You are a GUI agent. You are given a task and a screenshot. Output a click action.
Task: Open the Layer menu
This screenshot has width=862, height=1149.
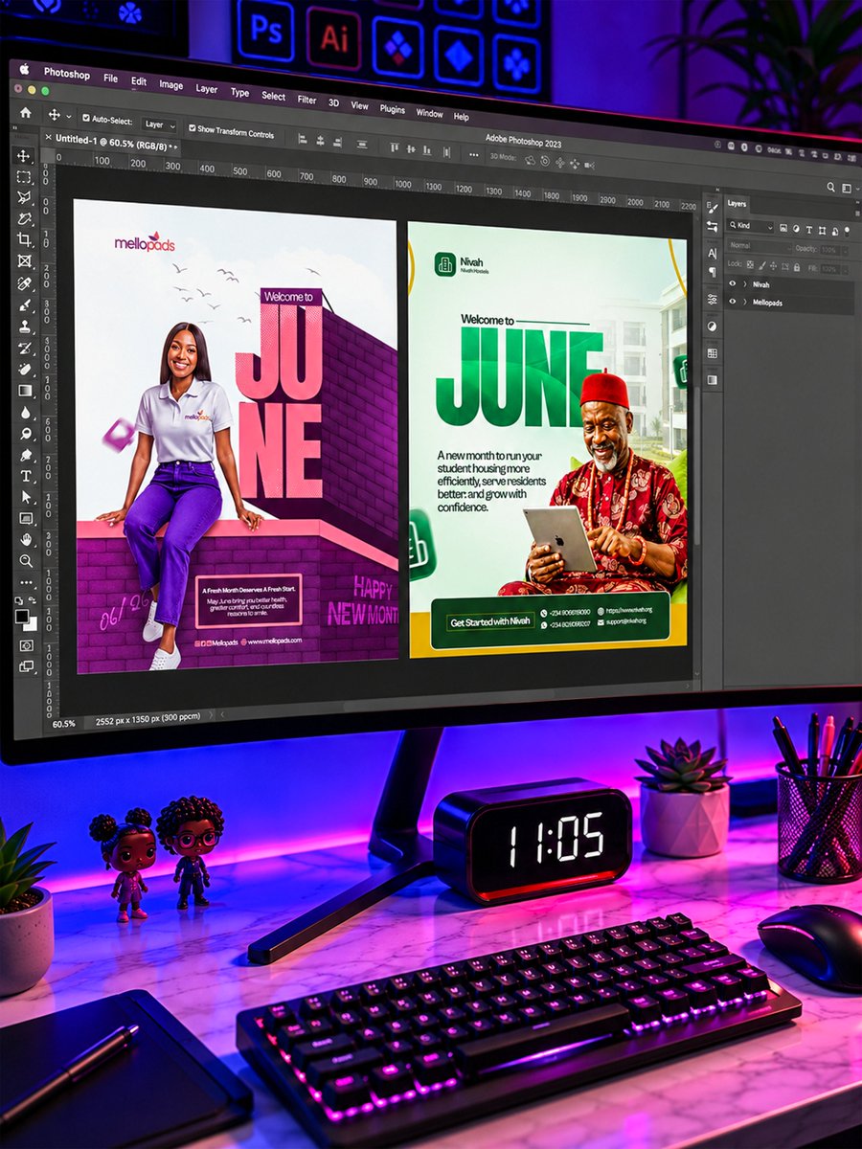(x=206, y=88)
